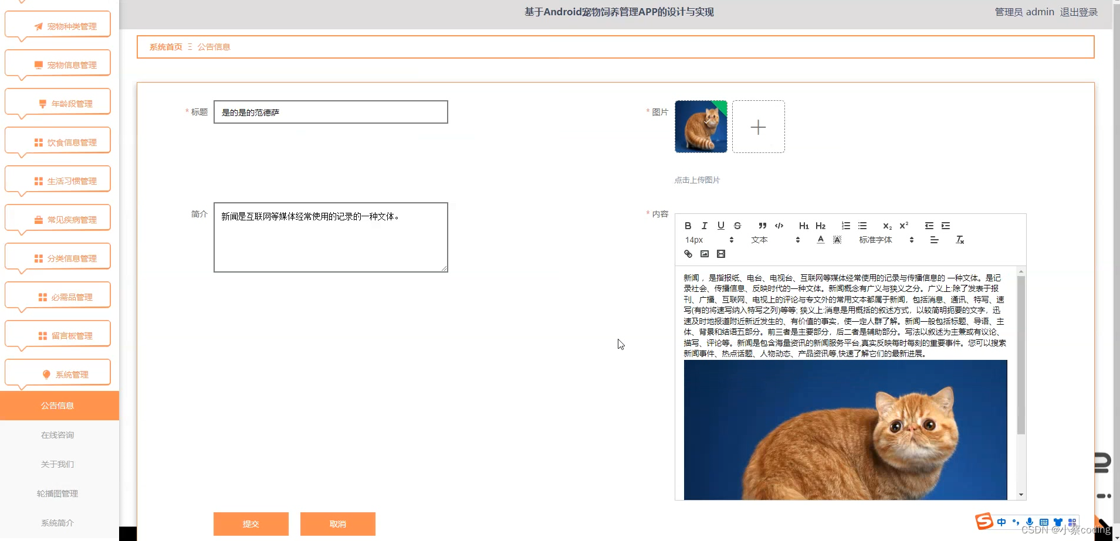Toggle bold formatting in the editor

pos(688,226)
